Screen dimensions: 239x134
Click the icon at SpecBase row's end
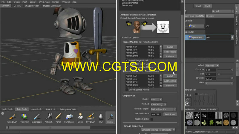[x=232, y=38]
